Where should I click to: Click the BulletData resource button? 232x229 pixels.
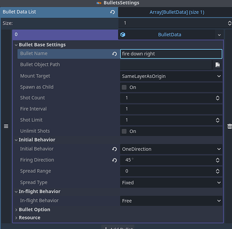pos(167,35)
